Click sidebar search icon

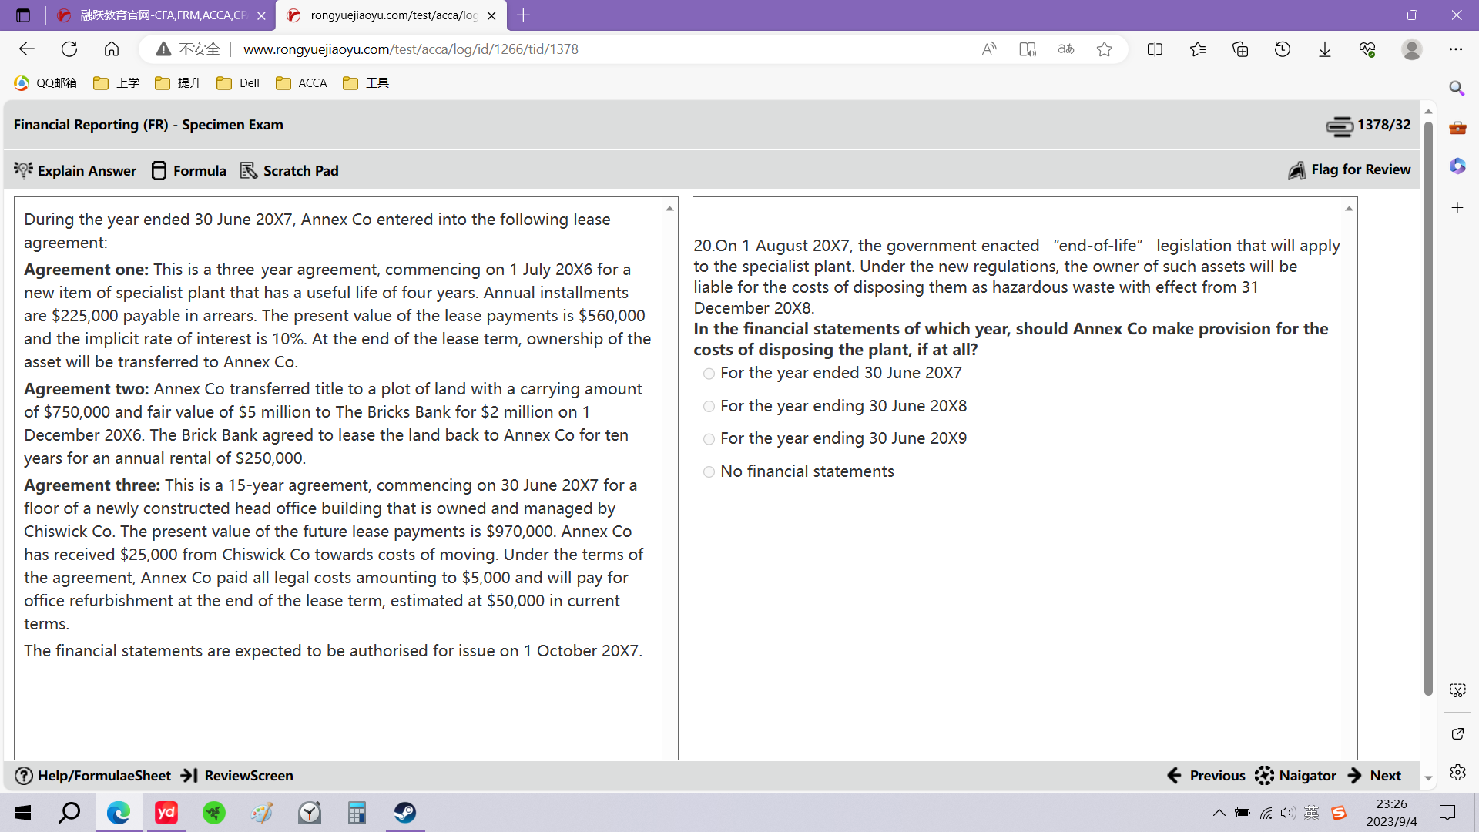[1457, 89]
